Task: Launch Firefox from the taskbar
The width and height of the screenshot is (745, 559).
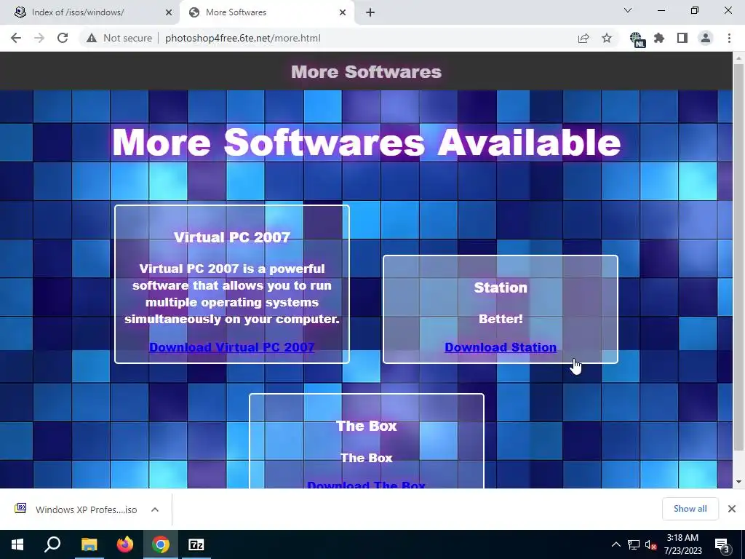Action: point(125,544)
